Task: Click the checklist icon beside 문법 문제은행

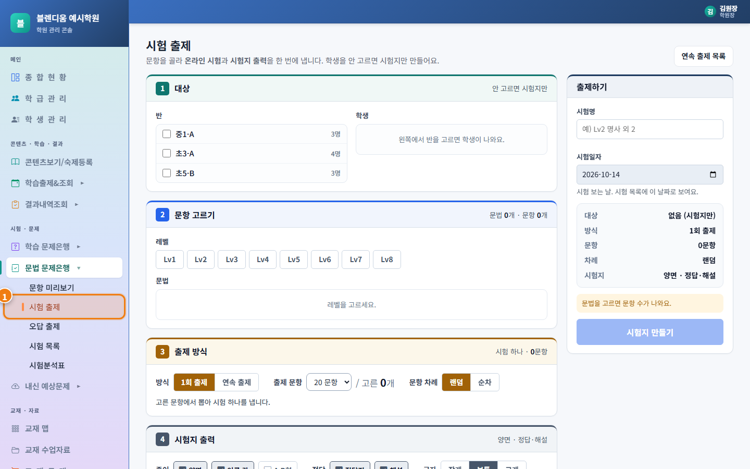Action: (15, 268)
